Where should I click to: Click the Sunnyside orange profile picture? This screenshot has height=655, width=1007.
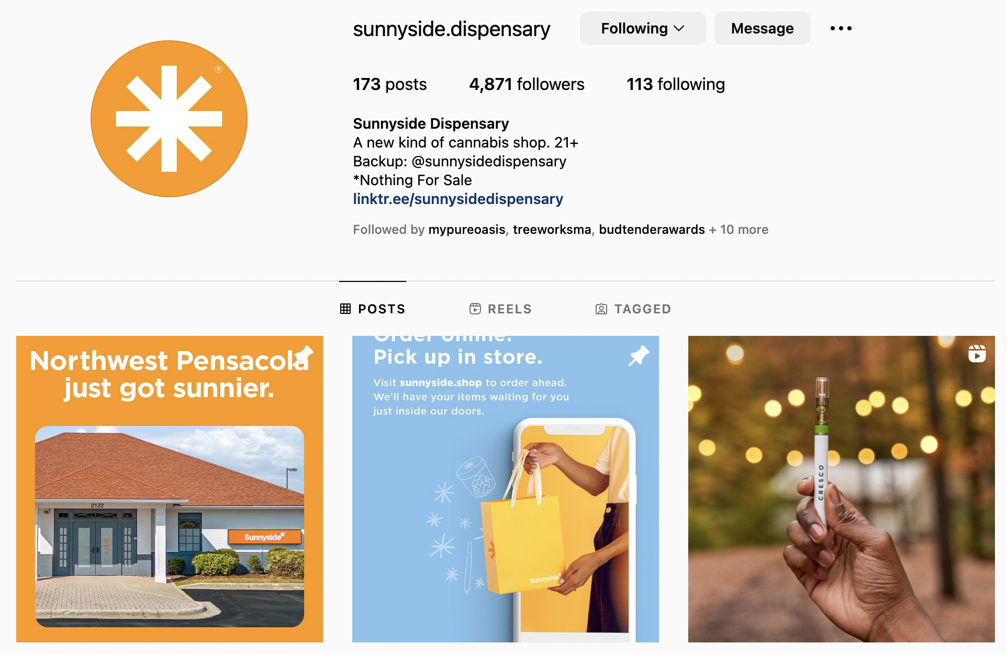pos(169,119)
